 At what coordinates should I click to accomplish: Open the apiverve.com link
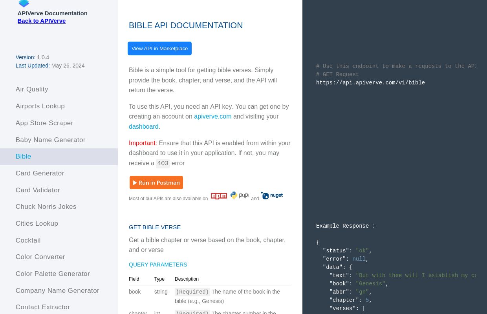click(212, 117)
